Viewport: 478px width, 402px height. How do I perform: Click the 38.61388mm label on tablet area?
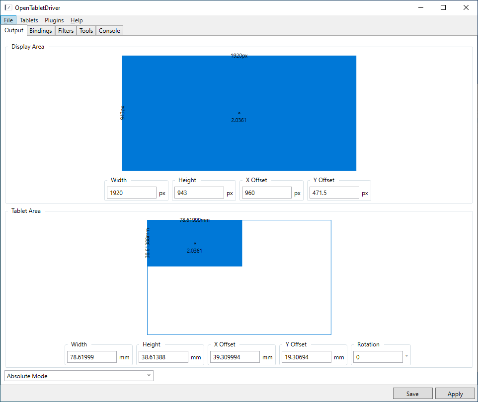point(148,243)
